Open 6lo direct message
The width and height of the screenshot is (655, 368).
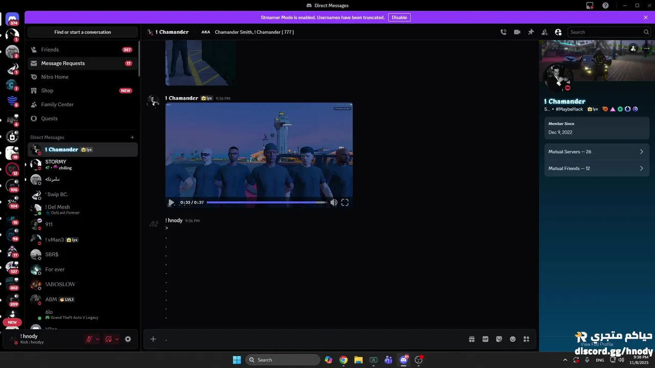click(x=82, y=314)
